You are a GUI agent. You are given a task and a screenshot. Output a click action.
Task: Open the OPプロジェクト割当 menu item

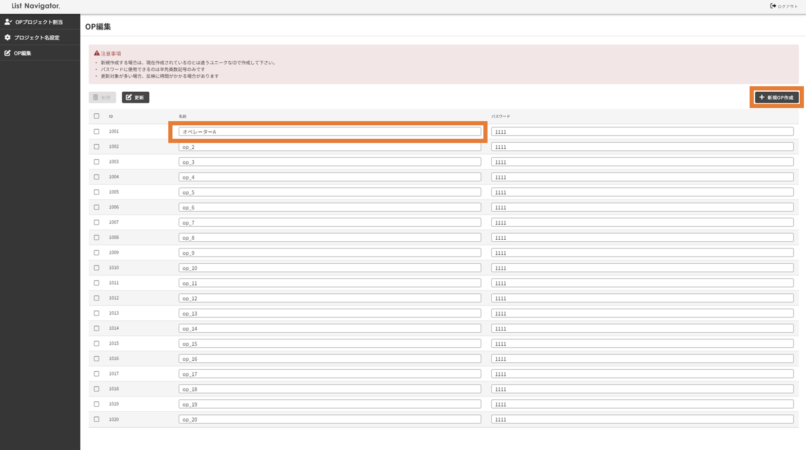click(39, 22)
